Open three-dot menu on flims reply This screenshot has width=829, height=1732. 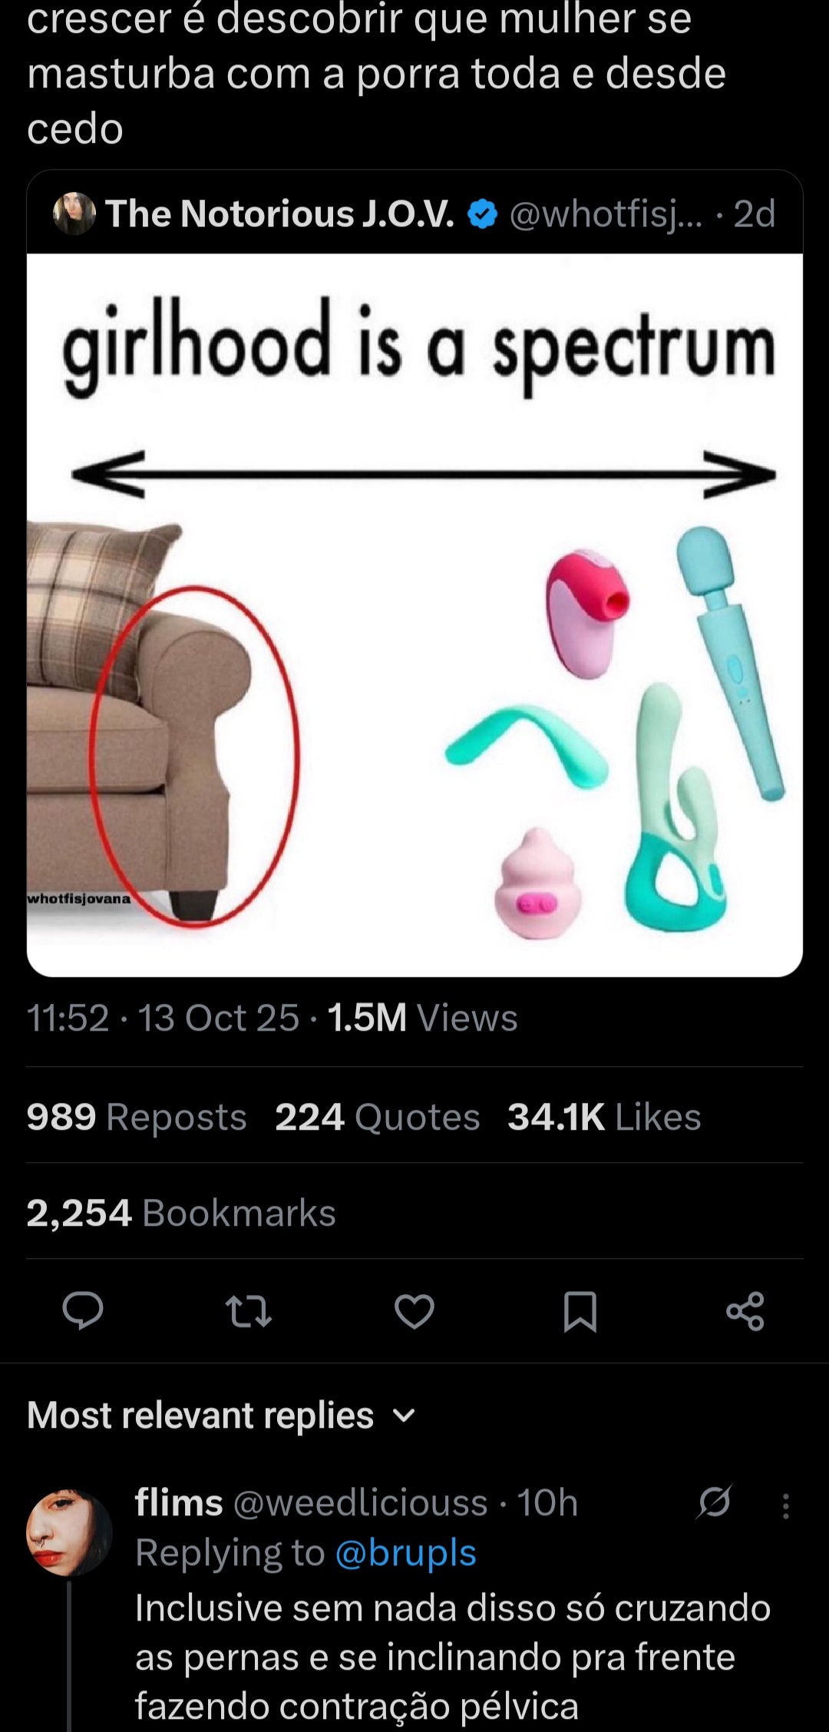click(785, 1506)
